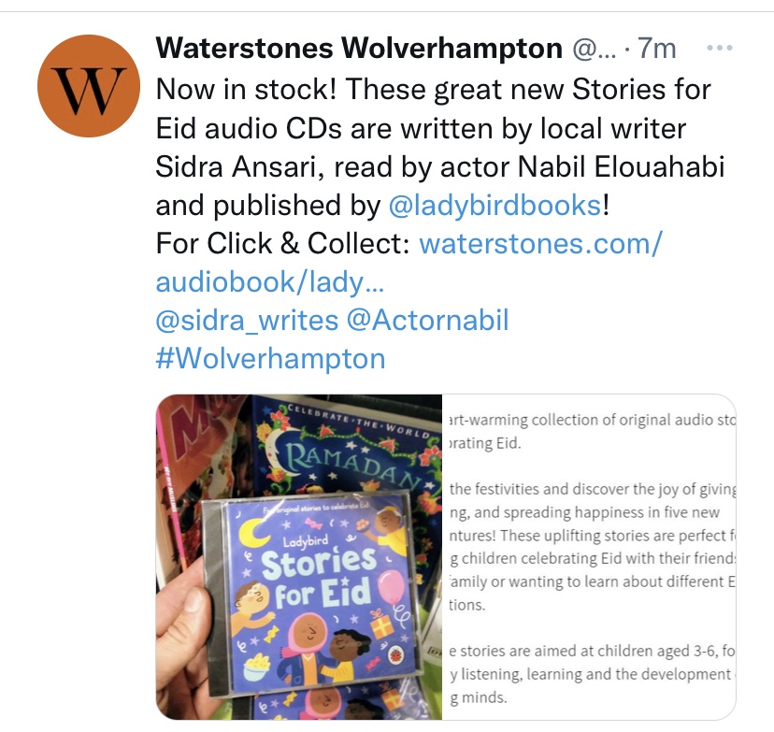Open the @Actornabil mention
The image size is (774, 732).
click(x=427, y=321)
